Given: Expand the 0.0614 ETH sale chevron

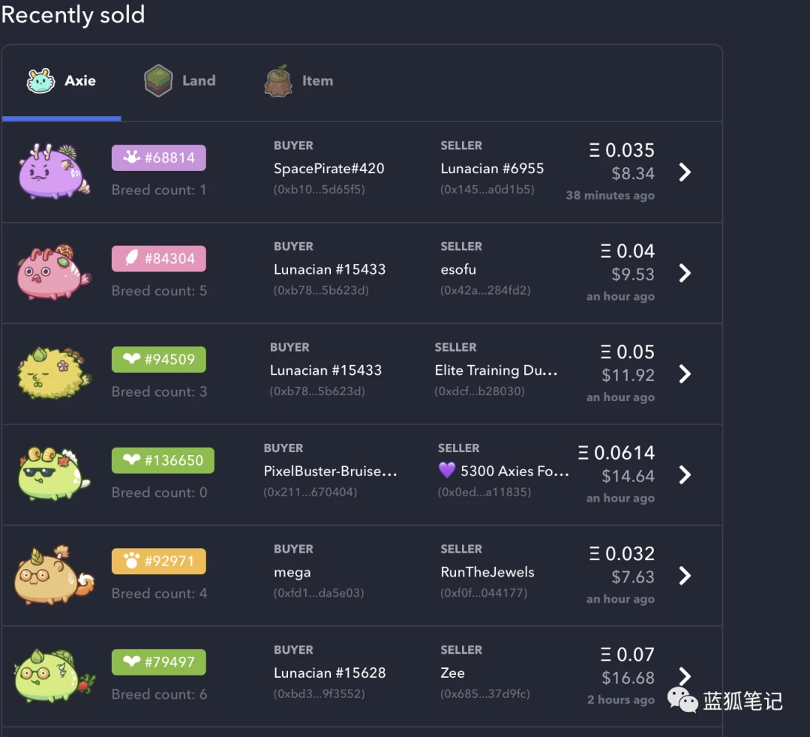Looking at the screenshot, I should pyautogui.click(x=685, y=475).
